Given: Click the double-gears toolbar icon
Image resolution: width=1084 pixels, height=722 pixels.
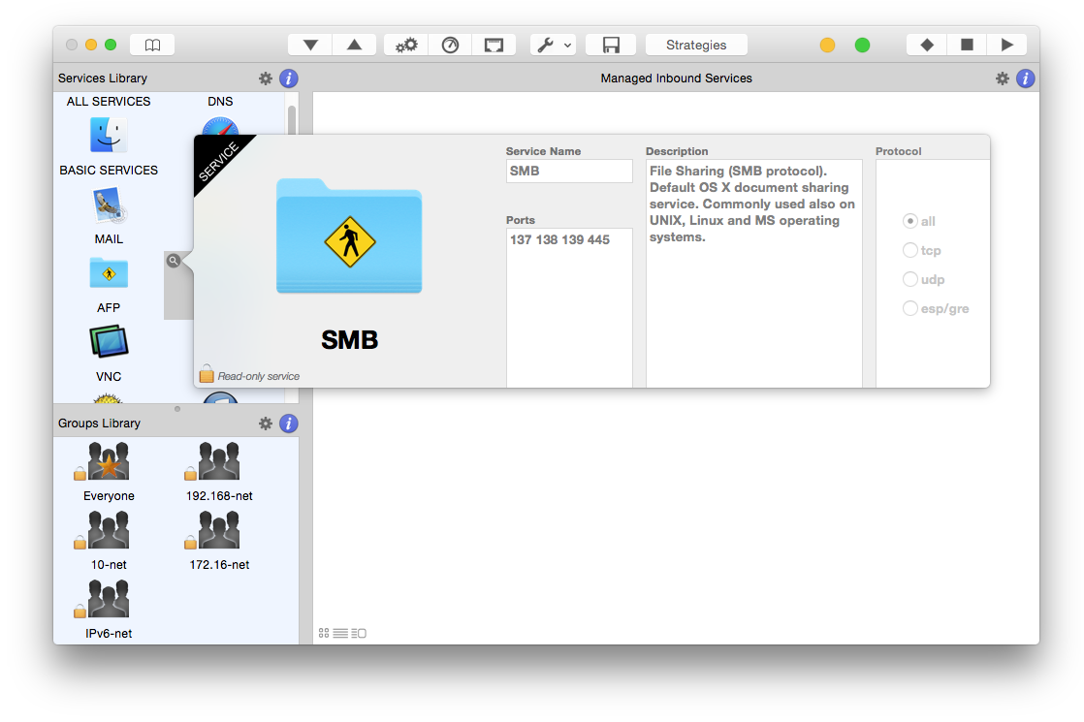Looking at the screenshot, I should click(x=406, y=45).
